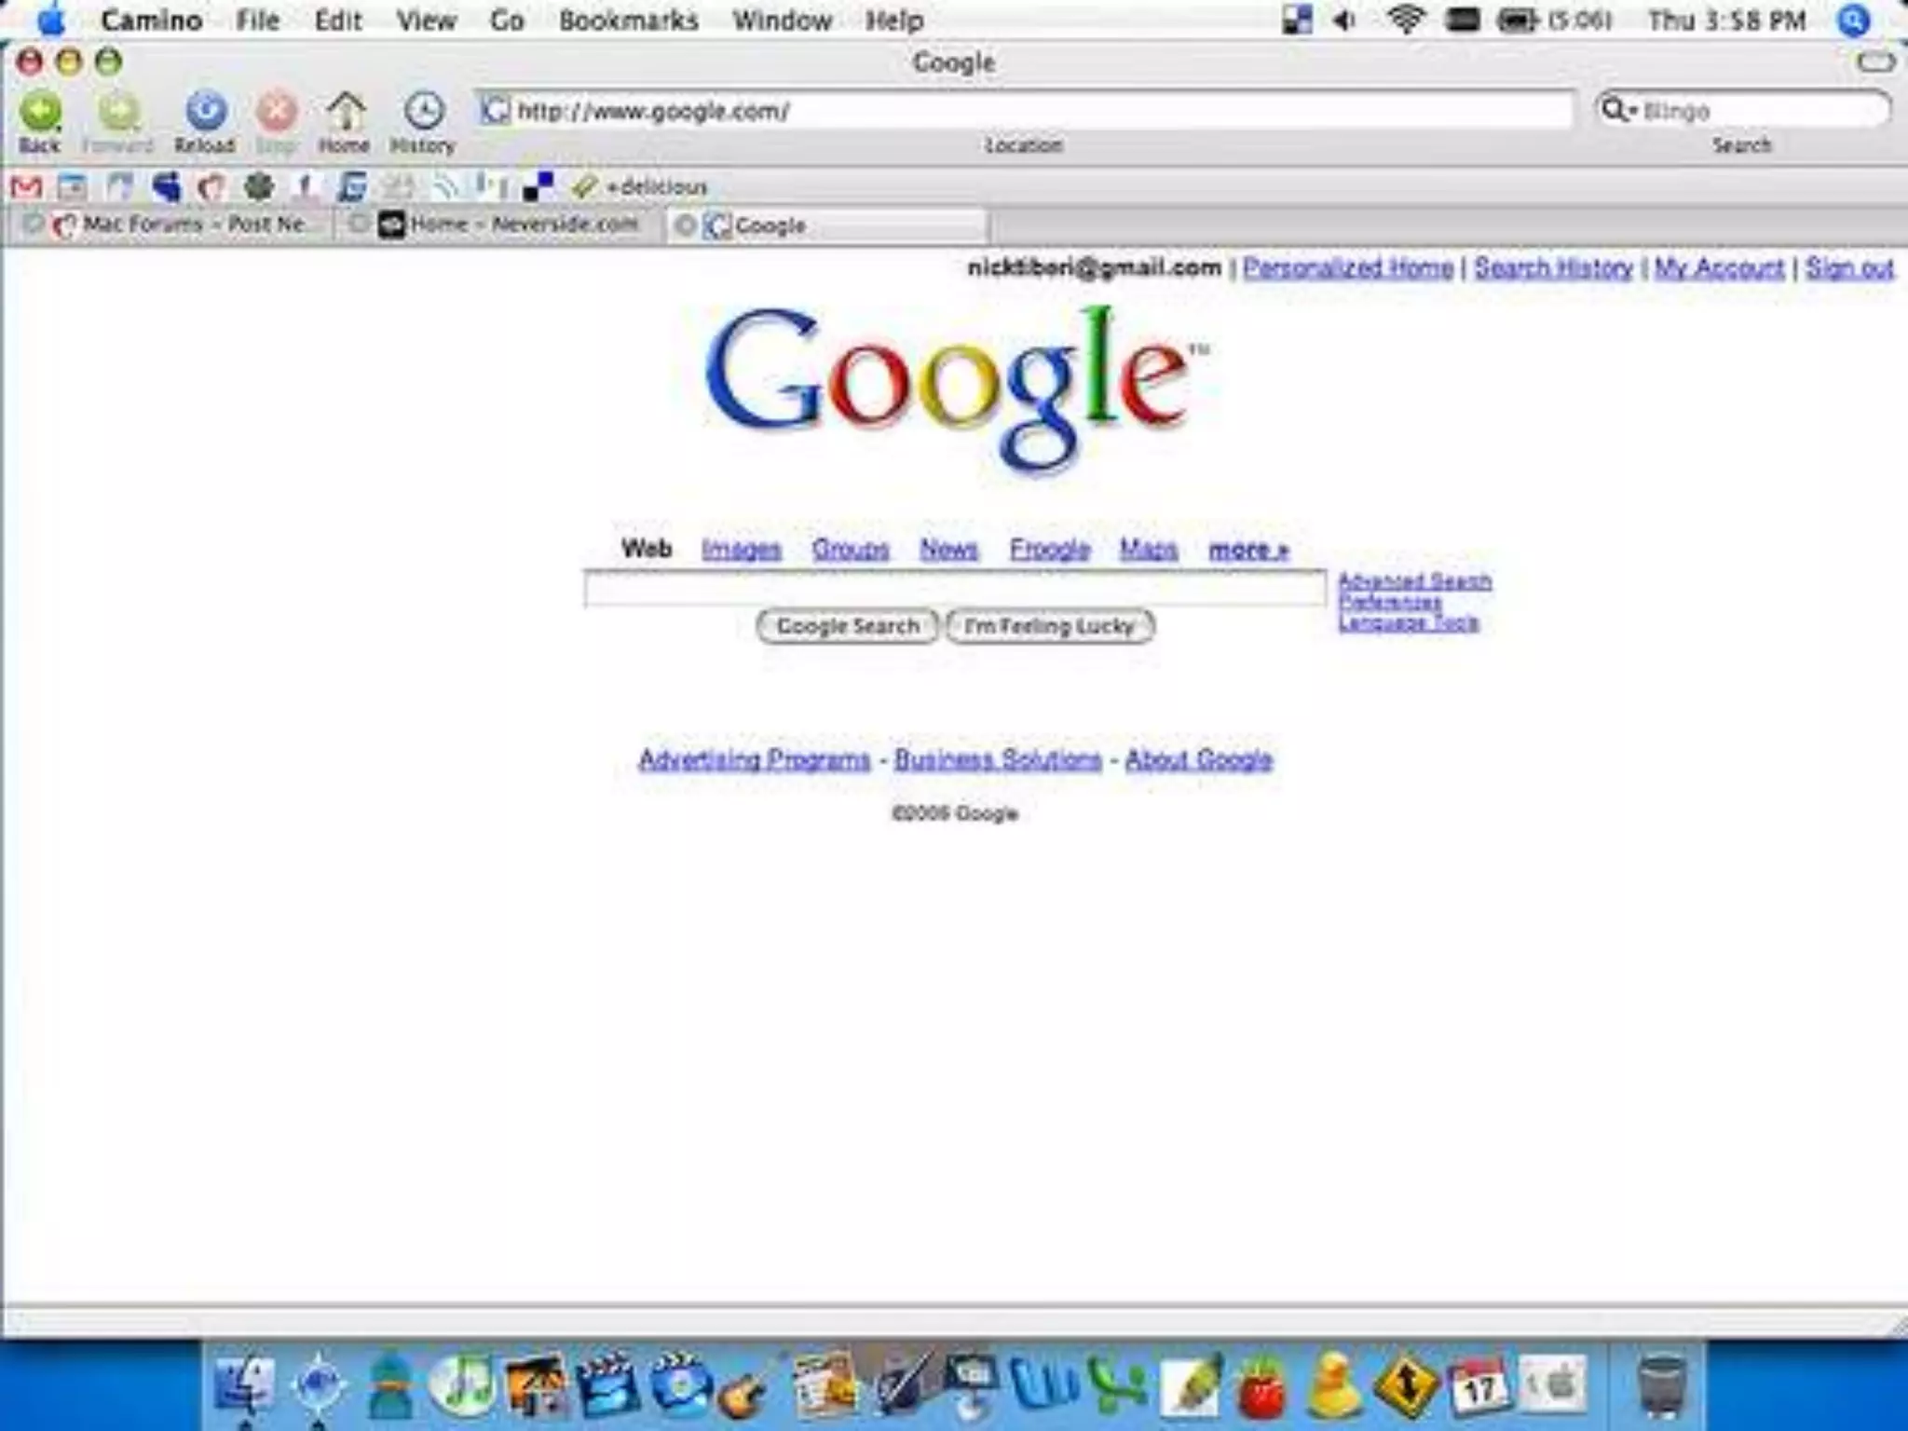Go to Home using the house icon
1908x1431 pixels.
(x=345, y=113)
